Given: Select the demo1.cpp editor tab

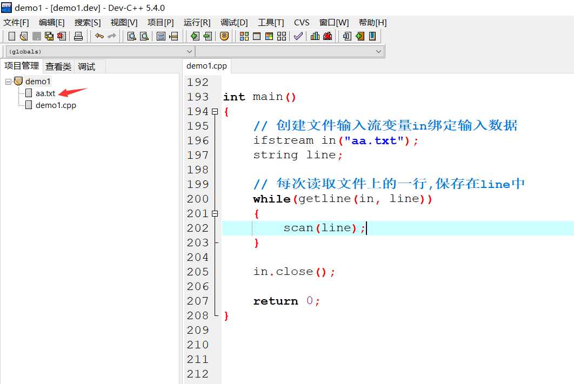Looking at the screenshot, I should pyautogui.click(x=207, y=66).
